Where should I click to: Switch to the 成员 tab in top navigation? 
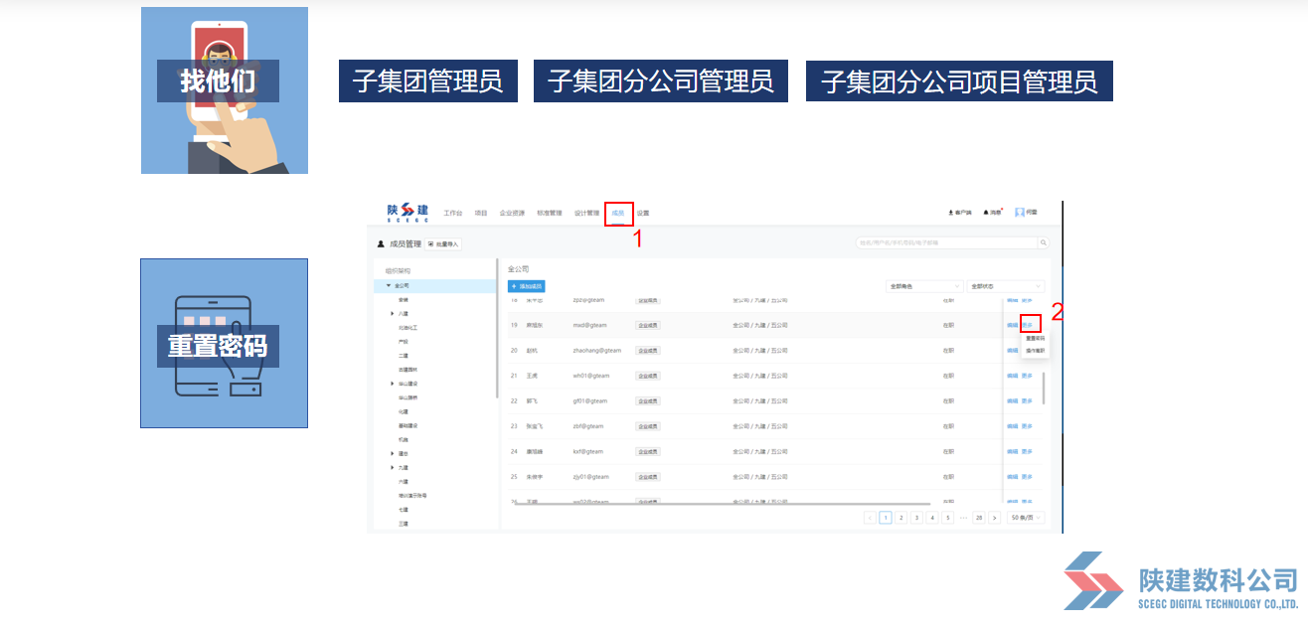[618, 213]
